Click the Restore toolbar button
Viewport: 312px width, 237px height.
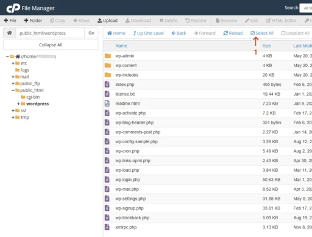[196, 21]
